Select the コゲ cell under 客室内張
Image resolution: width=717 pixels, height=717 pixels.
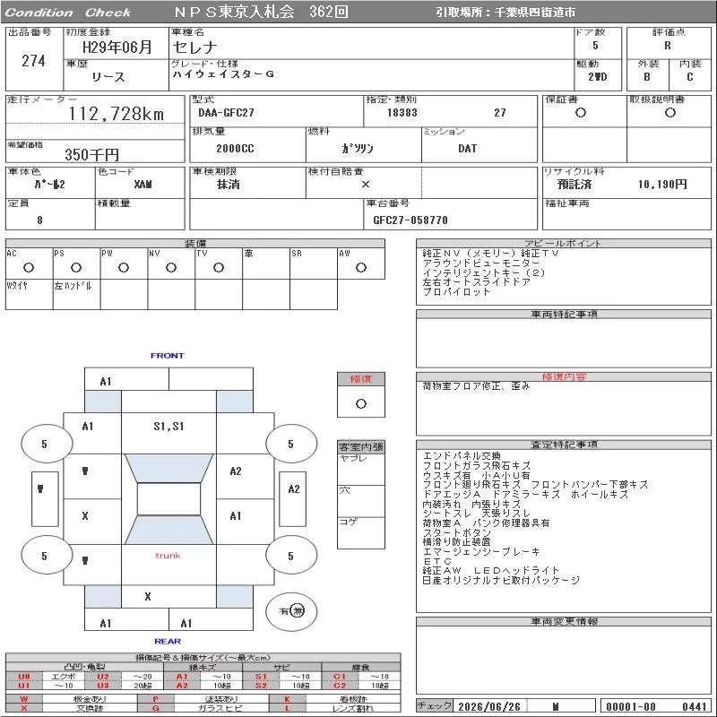pos(361,532)
